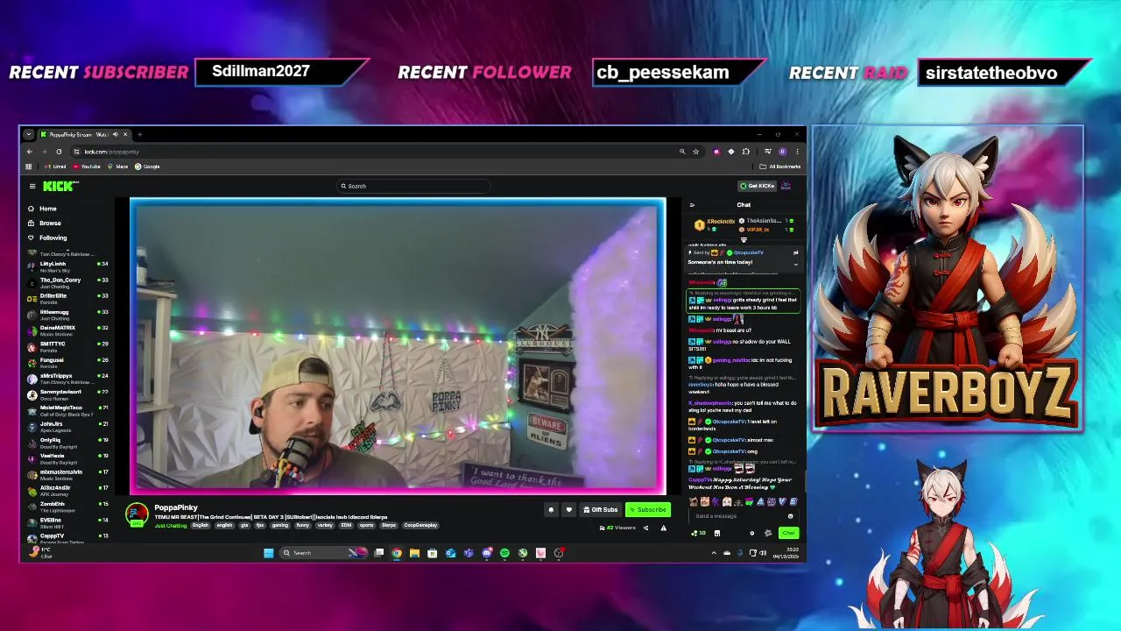Mute the PoppaPinky browser tab audio
1121x631 pixels.
point(115,135)
